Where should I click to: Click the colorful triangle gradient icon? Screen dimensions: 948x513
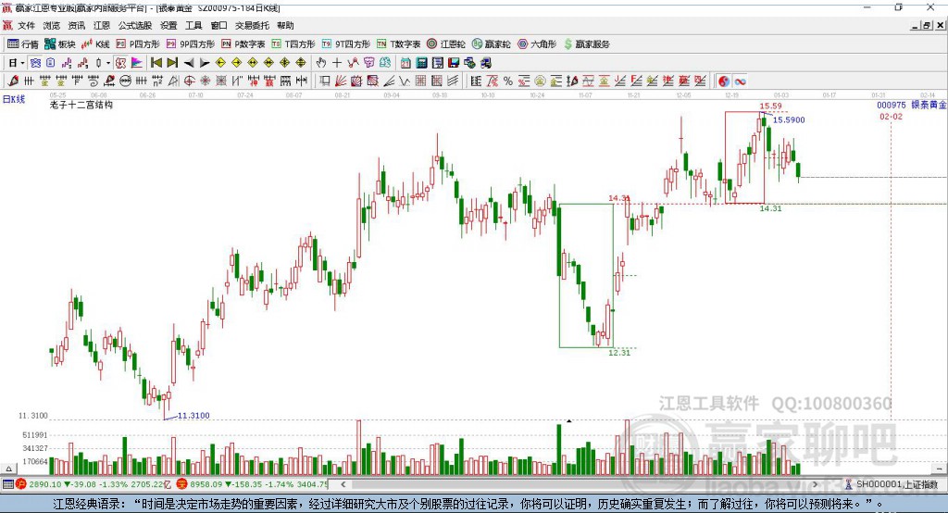(x=137, y=63)
